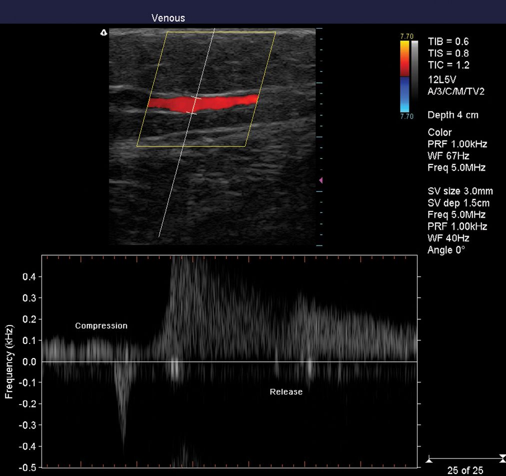Select the Venous title label
The image size is (506, 476).
pyautogui.click(x=168, y=18)
